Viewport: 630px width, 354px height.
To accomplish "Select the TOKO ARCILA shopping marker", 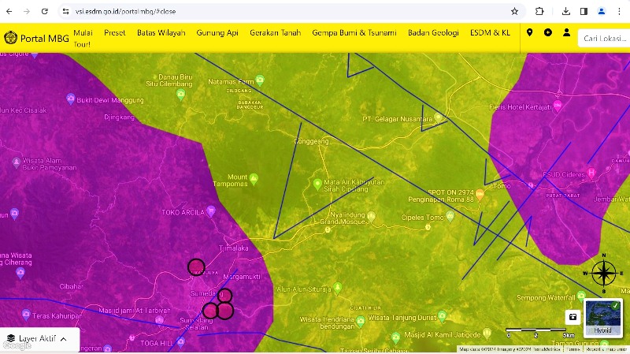I will 210,211.
